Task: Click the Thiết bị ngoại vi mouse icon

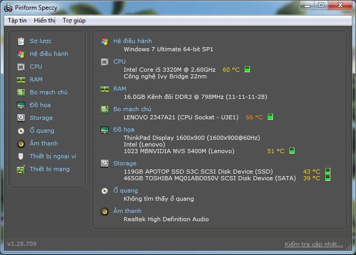Action: point(21,156)
